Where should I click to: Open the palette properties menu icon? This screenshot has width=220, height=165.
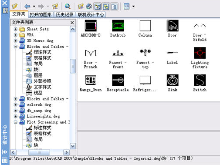click(5, 161)
